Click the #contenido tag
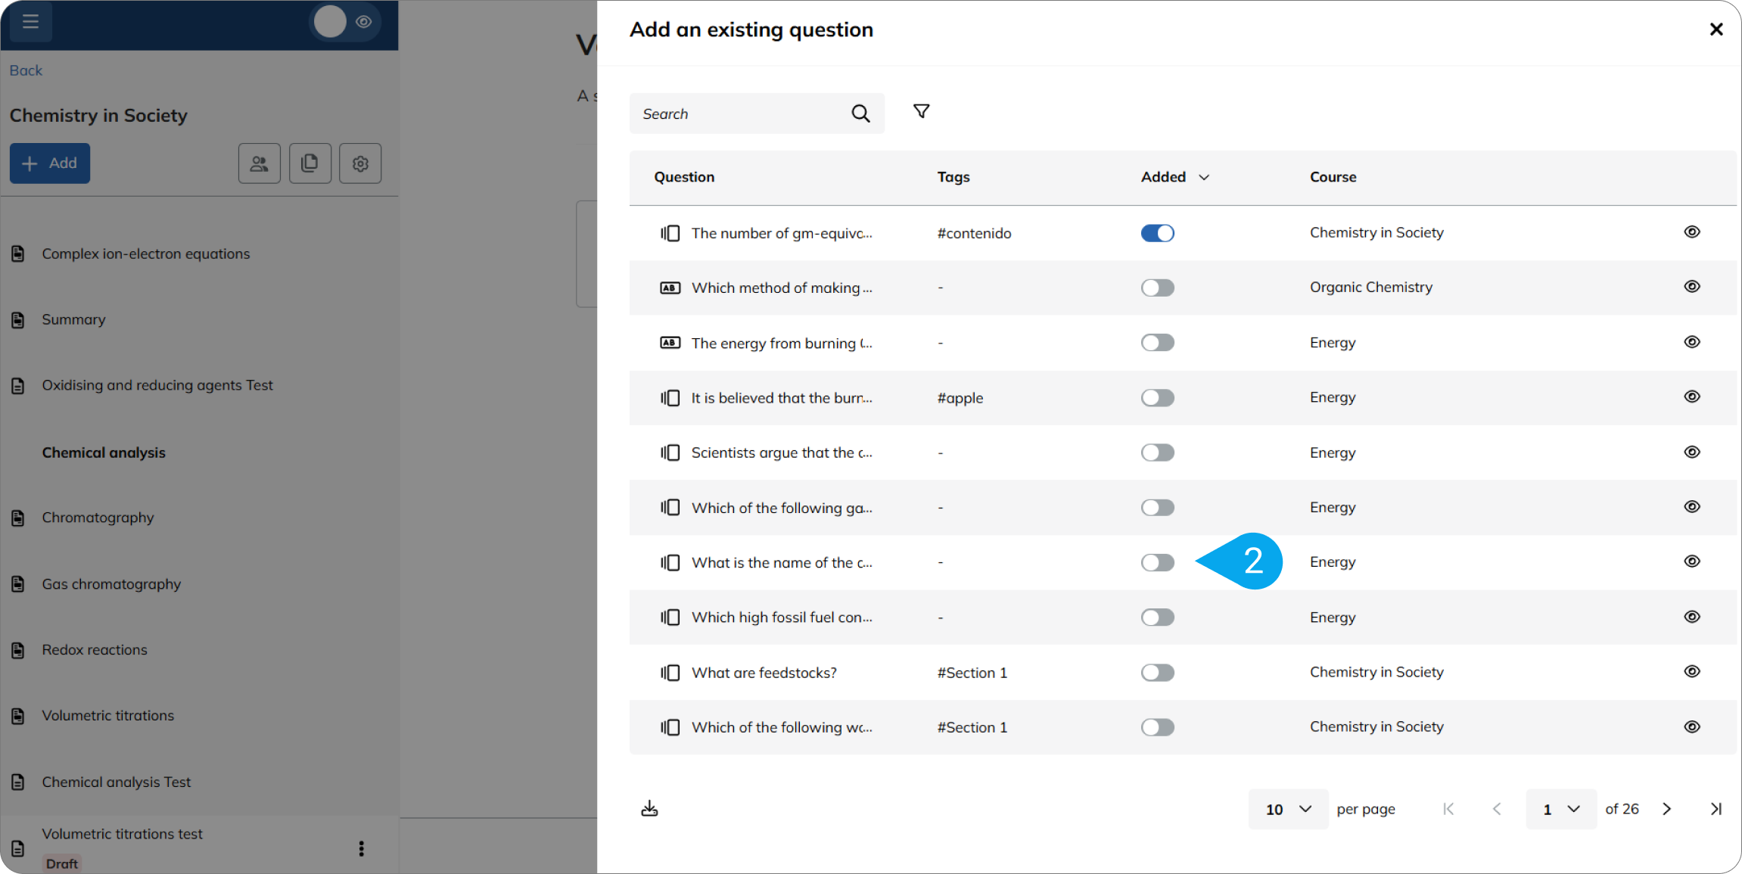 [x=974, y=233]
